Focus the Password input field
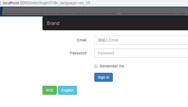This screenshot has height=107, width=188. tap(141, 53)
